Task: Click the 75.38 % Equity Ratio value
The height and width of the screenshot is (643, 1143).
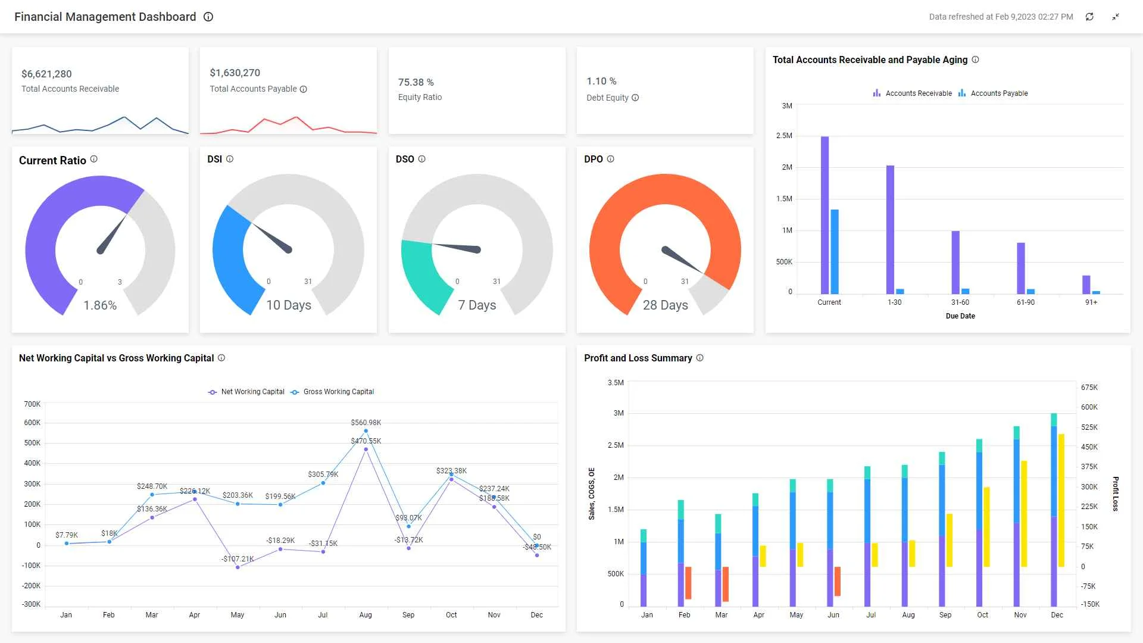Action: [416, 82]
